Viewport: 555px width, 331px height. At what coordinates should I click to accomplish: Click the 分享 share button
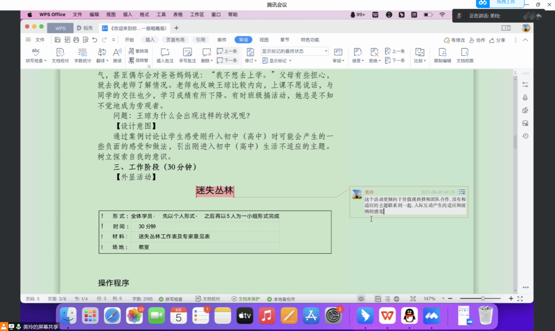(497, 40)
